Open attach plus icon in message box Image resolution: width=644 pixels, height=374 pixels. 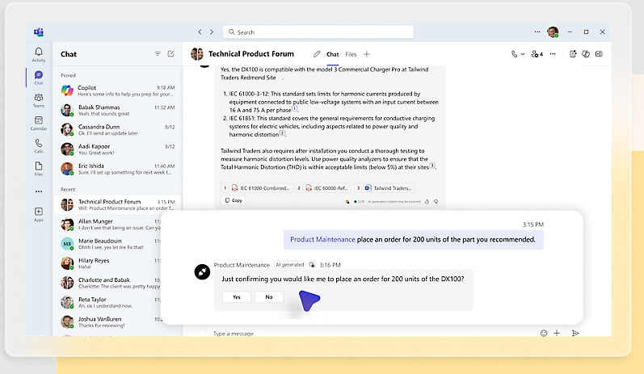(557, 333)
